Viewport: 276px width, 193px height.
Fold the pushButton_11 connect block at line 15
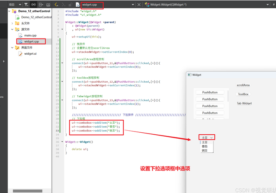pos(62,63)
